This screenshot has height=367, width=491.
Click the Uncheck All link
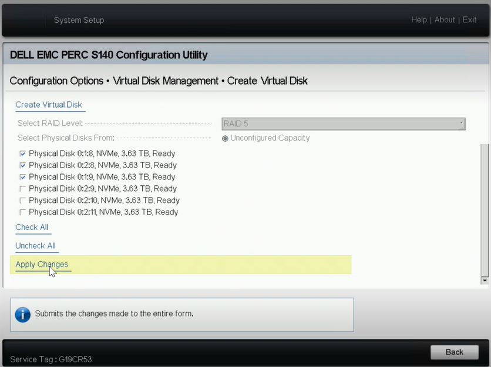tap(35, 246)
